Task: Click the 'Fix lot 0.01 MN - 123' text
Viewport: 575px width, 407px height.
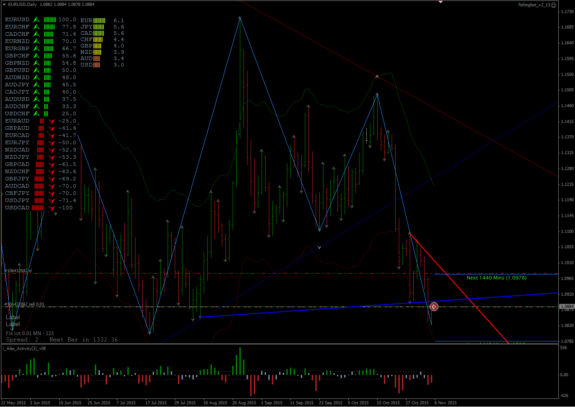Action: click(30, 333)
